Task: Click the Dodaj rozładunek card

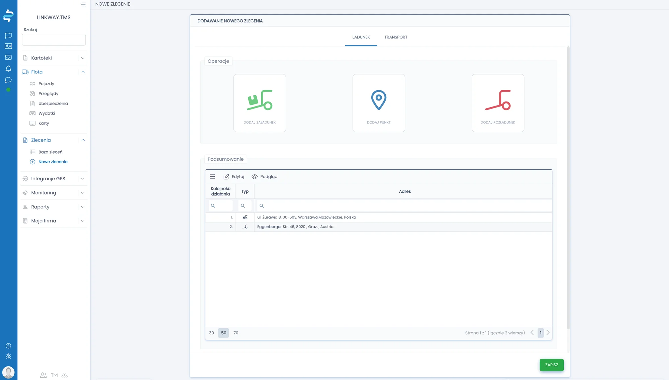Action: coord(498,103)
